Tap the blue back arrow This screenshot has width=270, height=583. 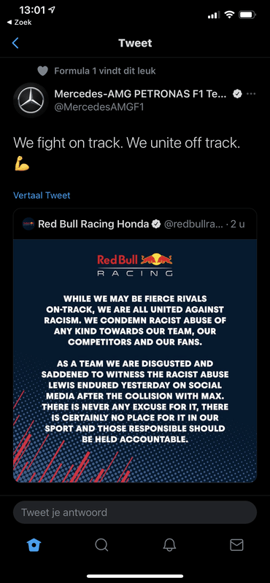tap(15, 43)
